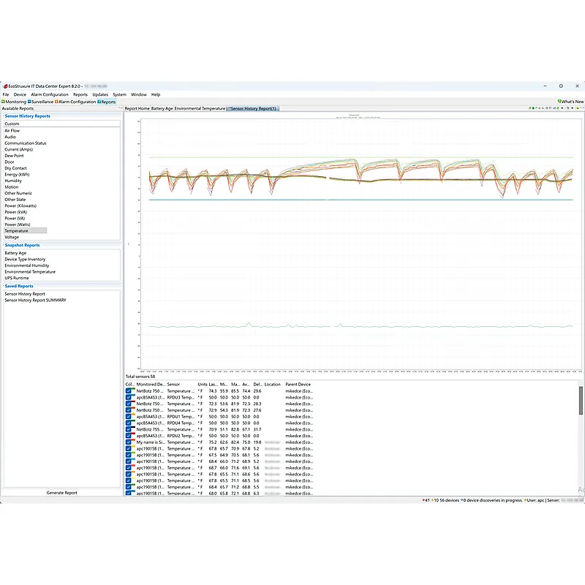Open the Device Type Inventory snapshot report

[x=25, y=260]
